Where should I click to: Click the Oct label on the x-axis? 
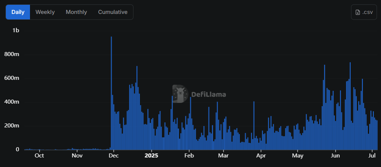click(39, 156)
